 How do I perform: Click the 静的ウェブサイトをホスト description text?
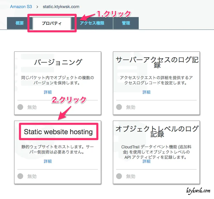click(57, 149)
